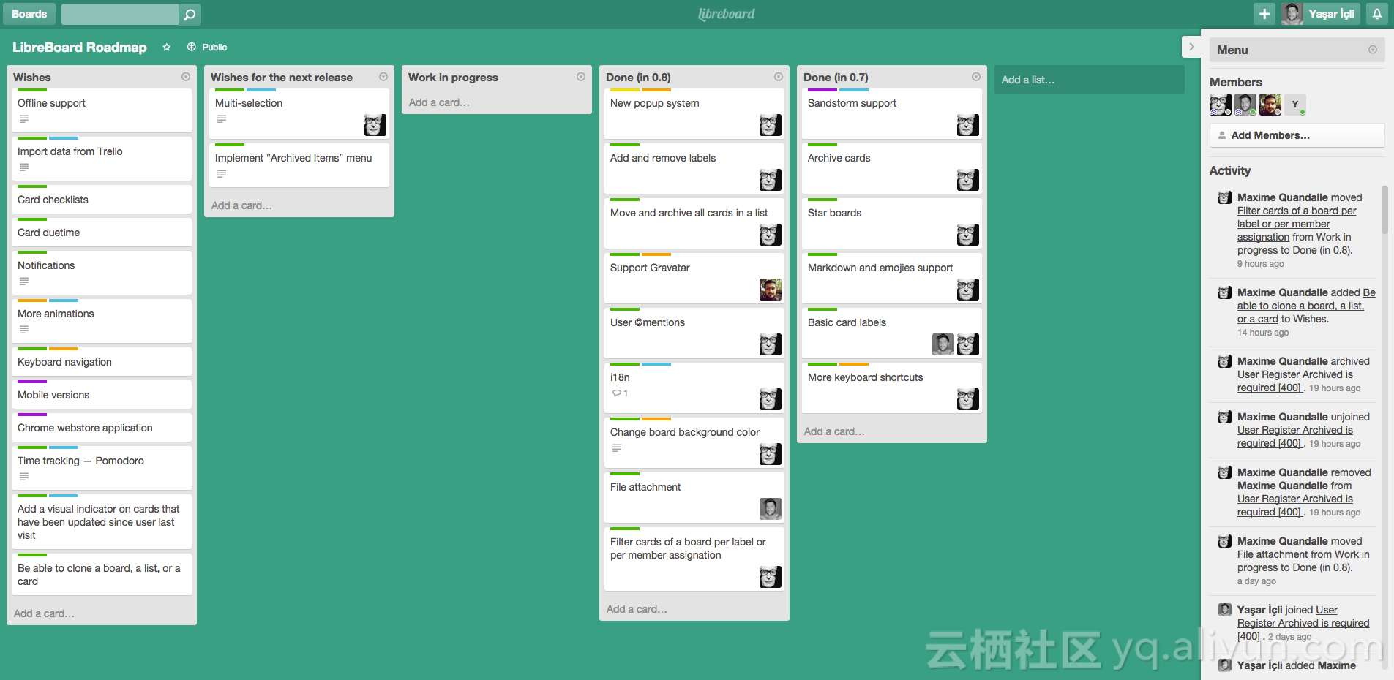
Task: Open Time tracking — Pomodoro card
Action: click(102, 468)
